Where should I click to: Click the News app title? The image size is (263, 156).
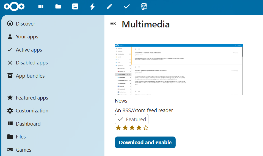click(121, 101)
